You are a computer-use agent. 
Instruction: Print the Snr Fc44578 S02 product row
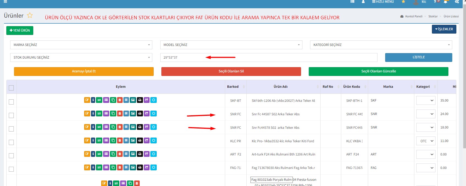pyautogui.click(x=140, y=127)
